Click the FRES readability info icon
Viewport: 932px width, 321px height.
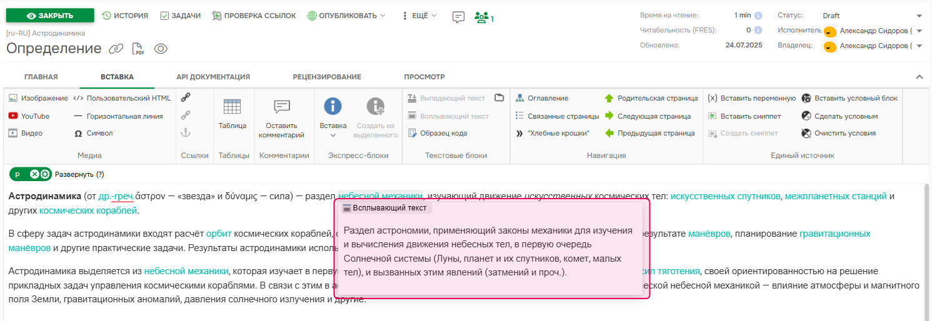tap(758, 30)
